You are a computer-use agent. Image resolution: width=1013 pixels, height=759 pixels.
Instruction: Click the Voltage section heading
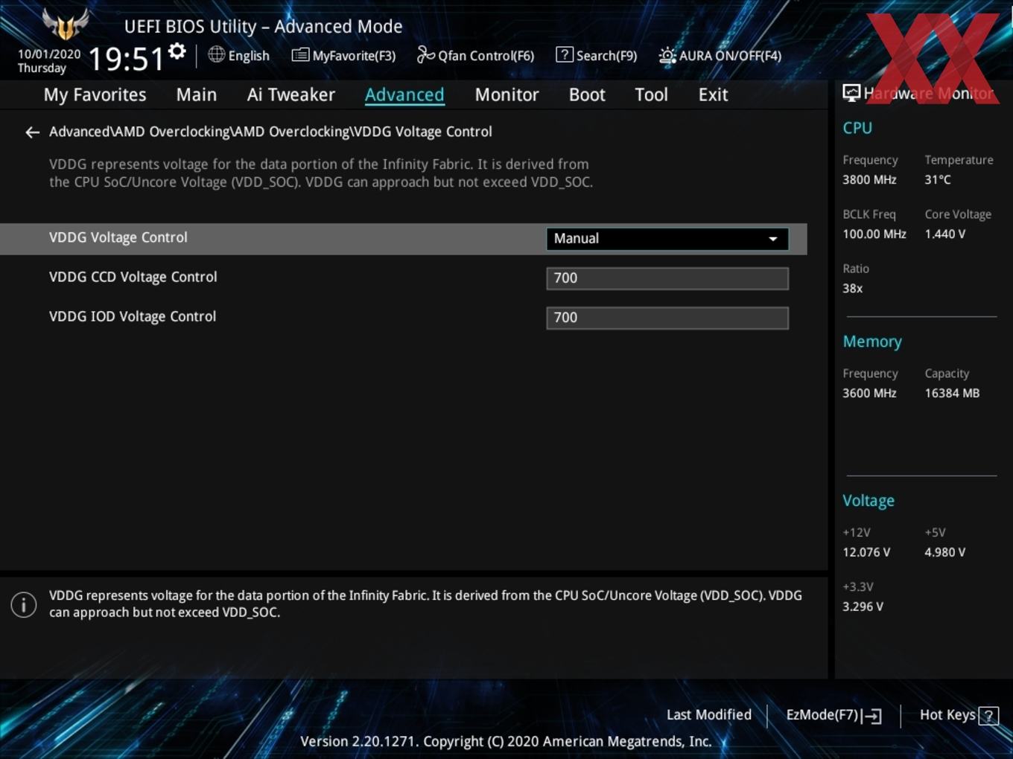pos(868,501)
